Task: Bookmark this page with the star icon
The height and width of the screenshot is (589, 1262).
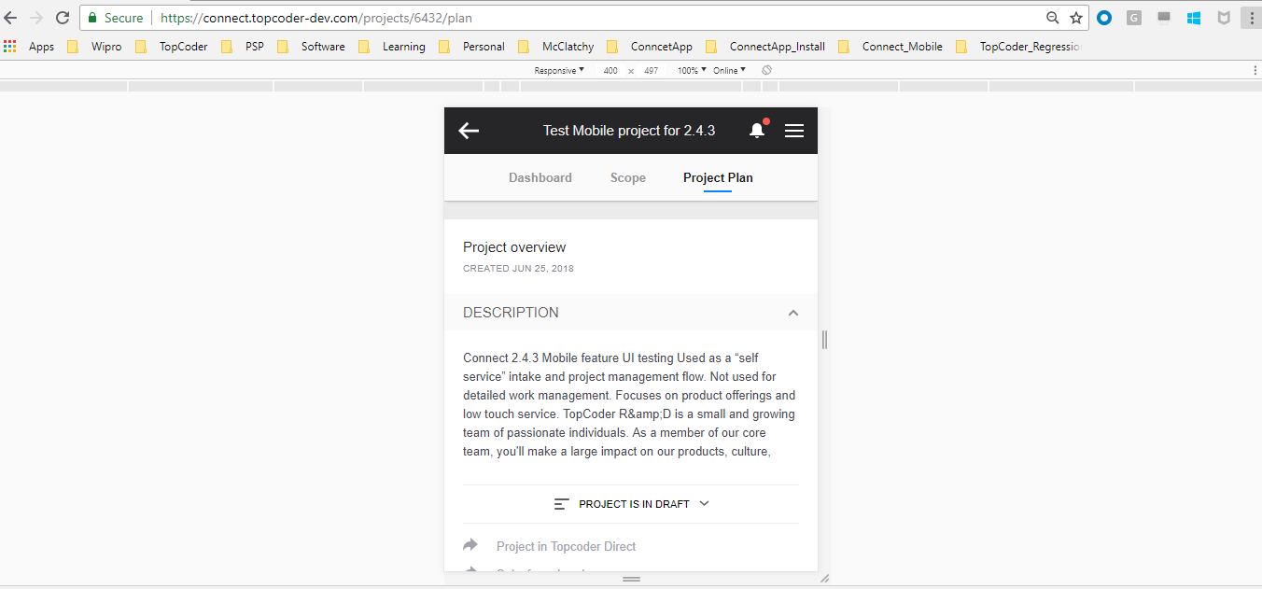Action: coord(1076,18)
